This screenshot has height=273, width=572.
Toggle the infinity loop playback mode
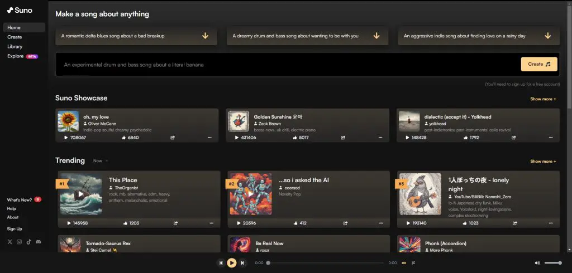(403, 263)
